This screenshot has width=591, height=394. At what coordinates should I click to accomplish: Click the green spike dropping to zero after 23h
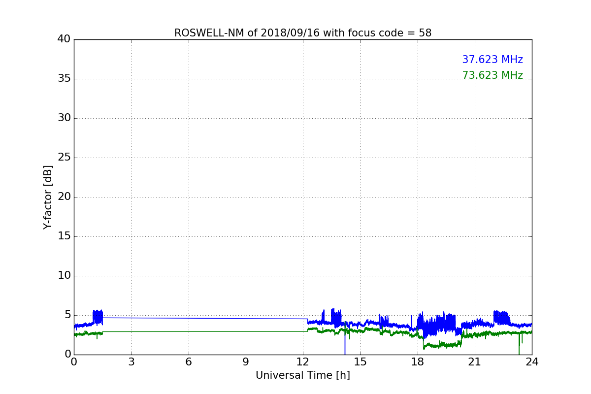(x=519, y=345)
